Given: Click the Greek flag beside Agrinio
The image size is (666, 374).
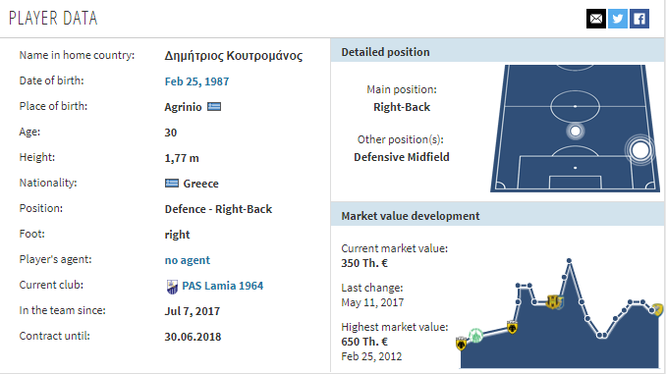Looking at the screenshot, I should coord(214,107).
